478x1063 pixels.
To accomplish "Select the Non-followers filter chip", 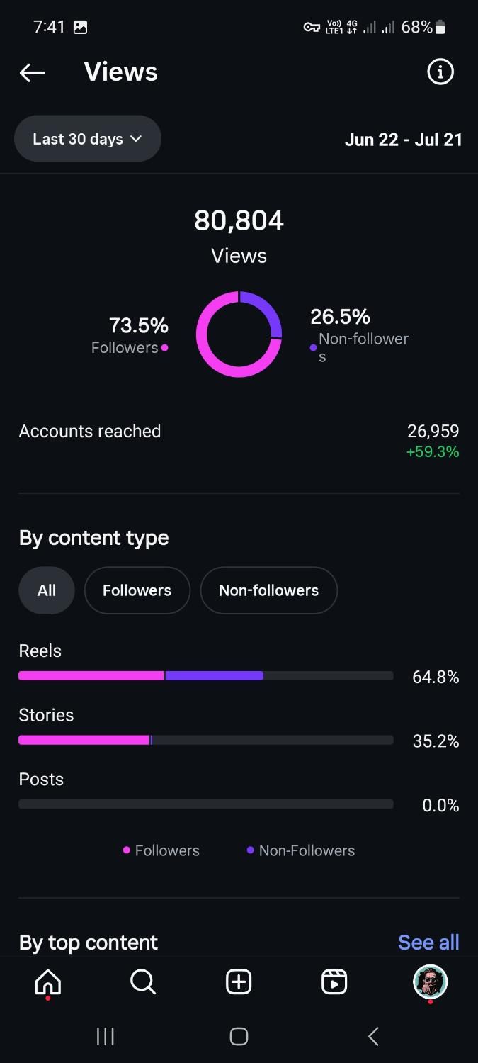I will point(269,590).
